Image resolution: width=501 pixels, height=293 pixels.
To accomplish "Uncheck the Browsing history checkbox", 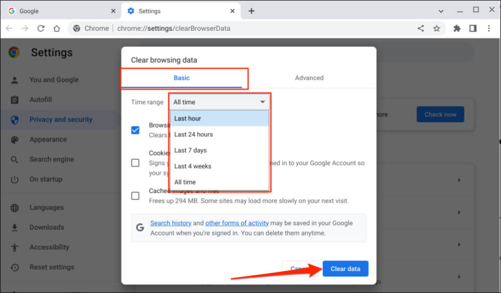I will tap(135, 130).
